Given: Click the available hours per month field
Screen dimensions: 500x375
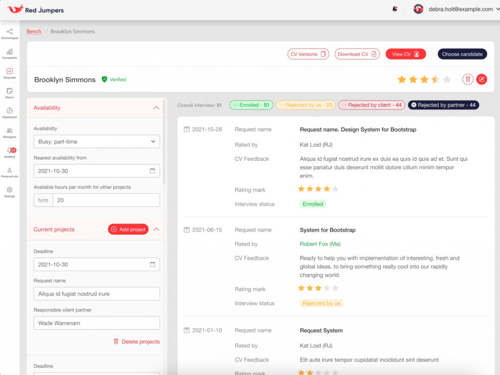Looking at the screenshot, I should pyautogui.click(x=105, y=200).
